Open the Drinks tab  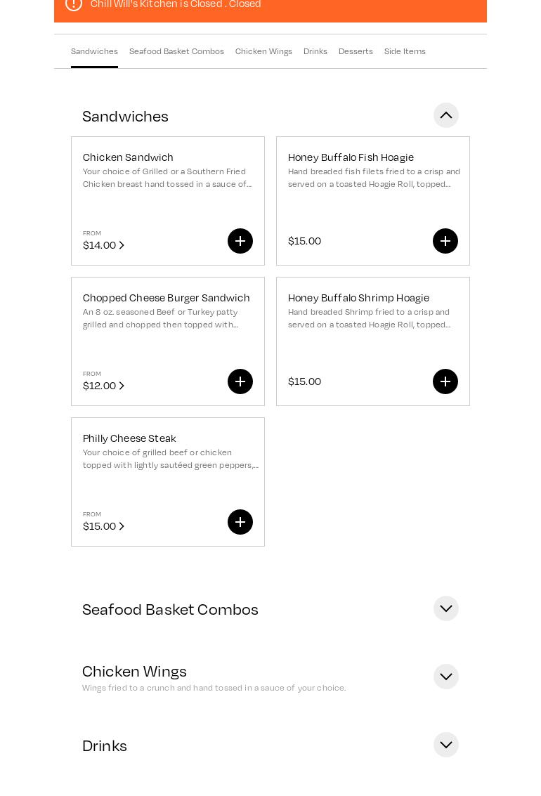pos(315,51)
